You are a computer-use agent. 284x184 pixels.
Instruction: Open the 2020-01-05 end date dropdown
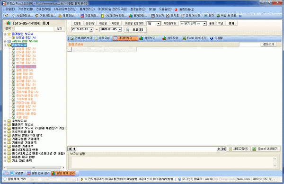[120, 29]
